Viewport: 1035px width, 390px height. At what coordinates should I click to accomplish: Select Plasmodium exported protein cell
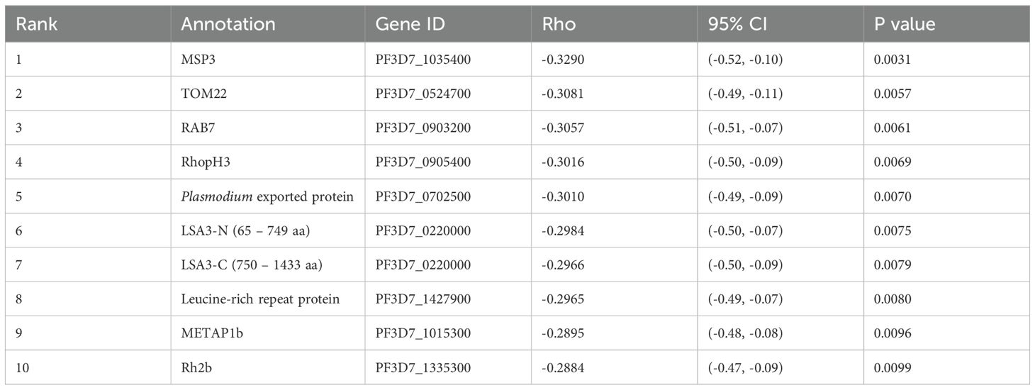267,196
